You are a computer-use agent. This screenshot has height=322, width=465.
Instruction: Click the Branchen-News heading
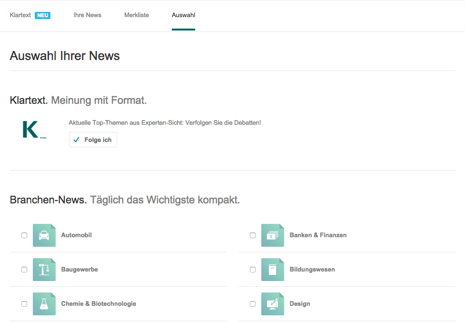point(125,200)
